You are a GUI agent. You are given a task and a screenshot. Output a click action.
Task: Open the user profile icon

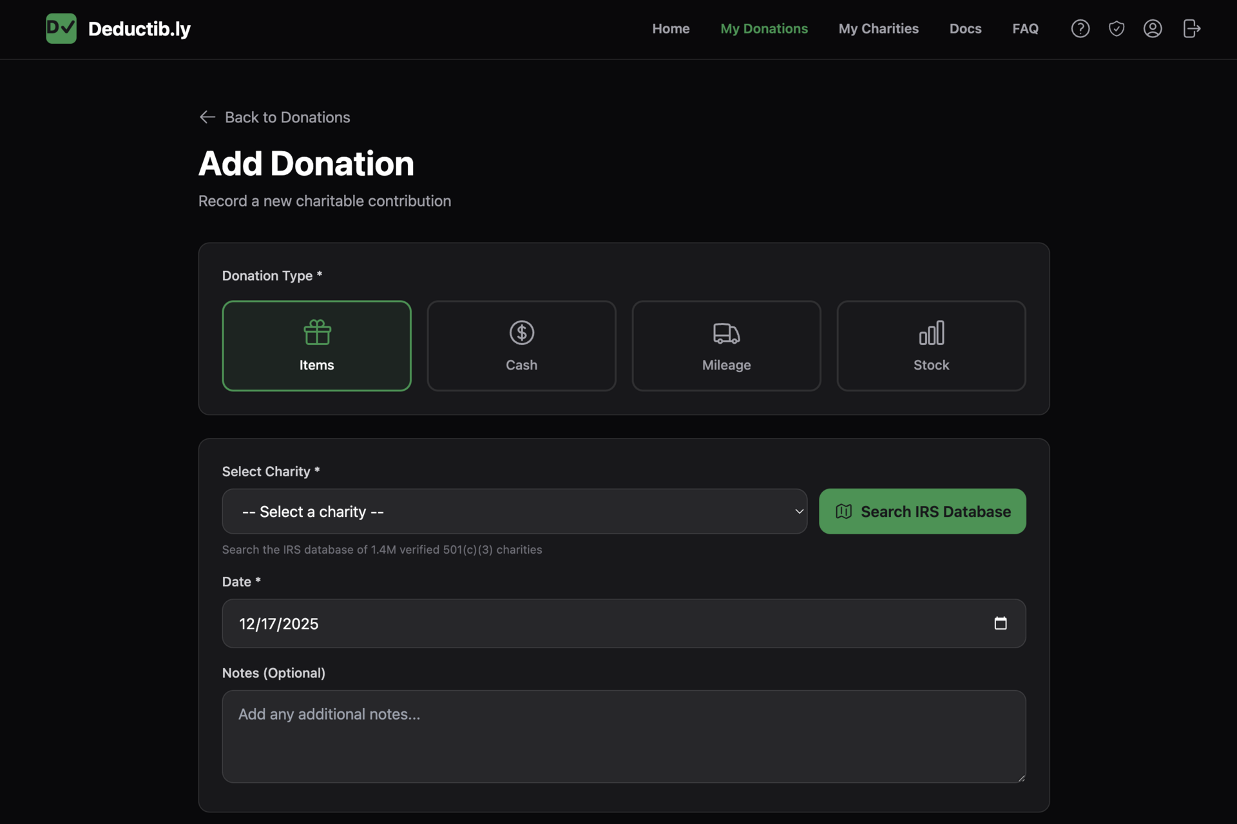tap(1153, 28)
